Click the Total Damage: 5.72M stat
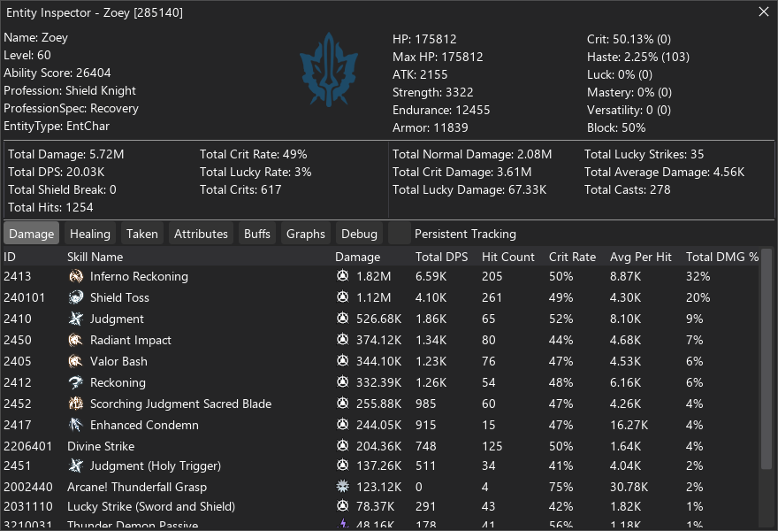 [66, 154]
